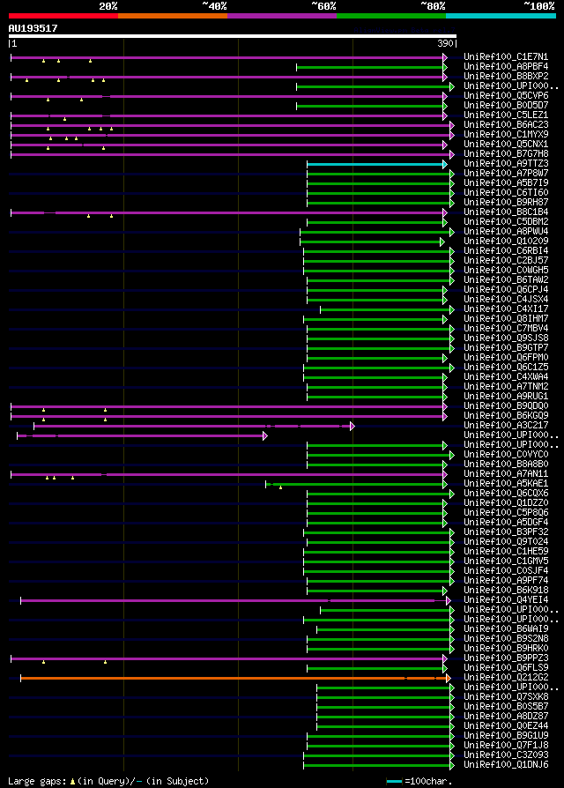
Task: Select the UniRef100_Q7SXK8 label
Action: coord(506,696)
